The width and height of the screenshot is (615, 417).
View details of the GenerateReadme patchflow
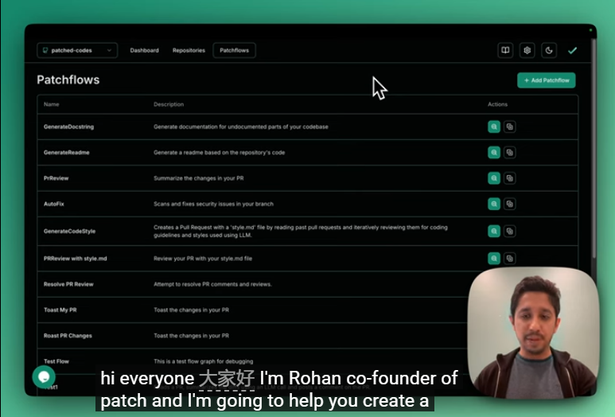[494, 152]
